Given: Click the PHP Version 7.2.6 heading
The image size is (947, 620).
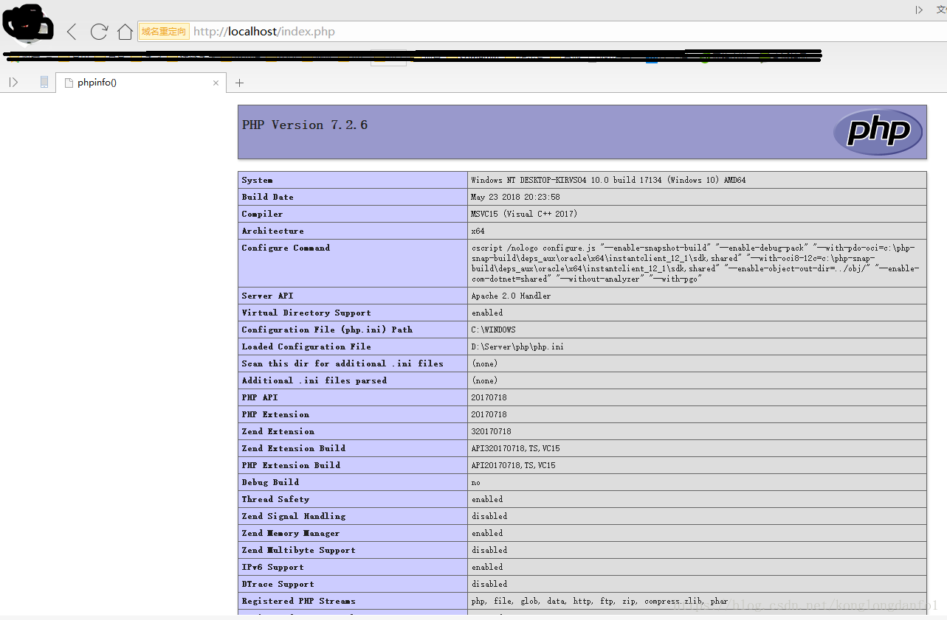Looking at the screenshot, I should point(305,125).
